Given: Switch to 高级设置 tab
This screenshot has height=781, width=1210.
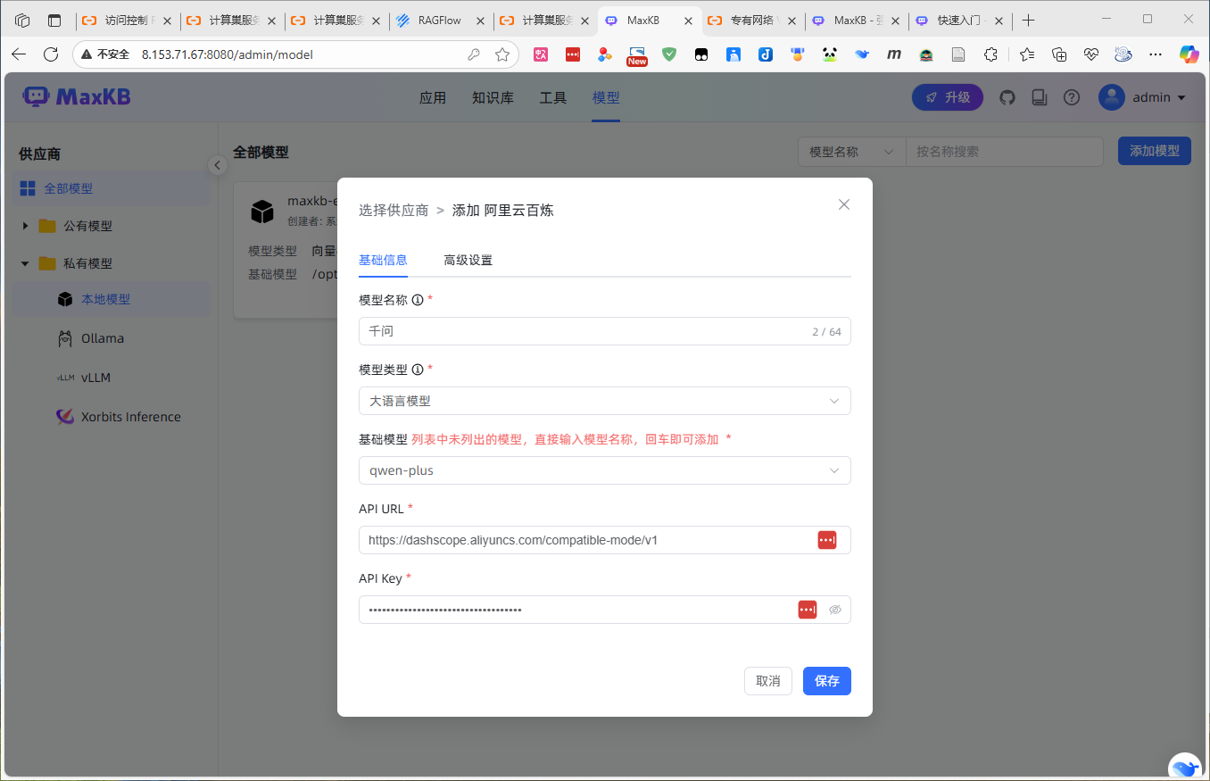Looking at the screenshot, I should [x=468, y=261].
